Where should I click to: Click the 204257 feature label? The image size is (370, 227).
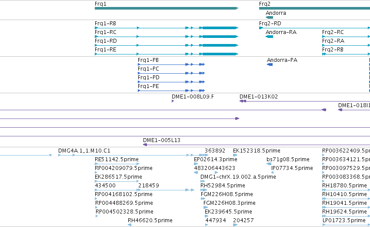coord(243,220)
